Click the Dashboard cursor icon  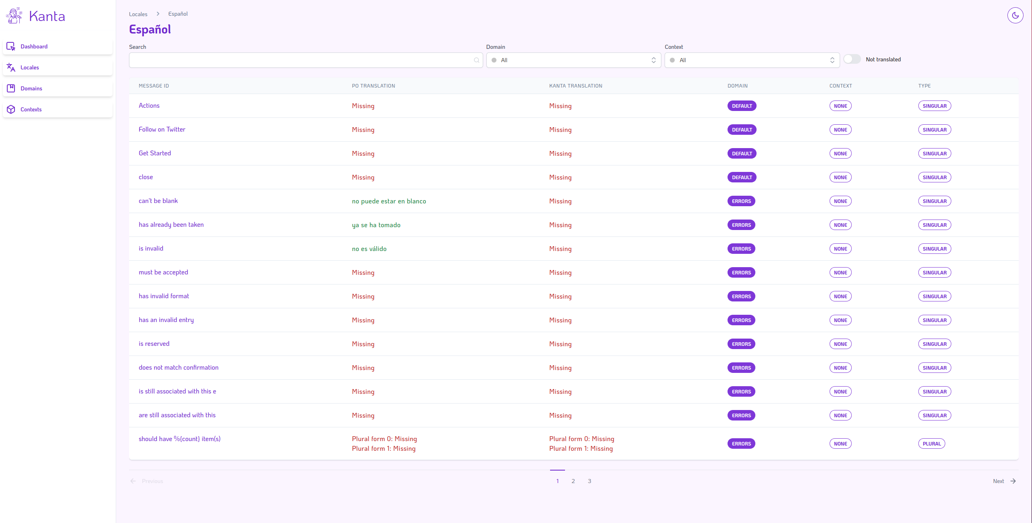[x=11, y=46]
